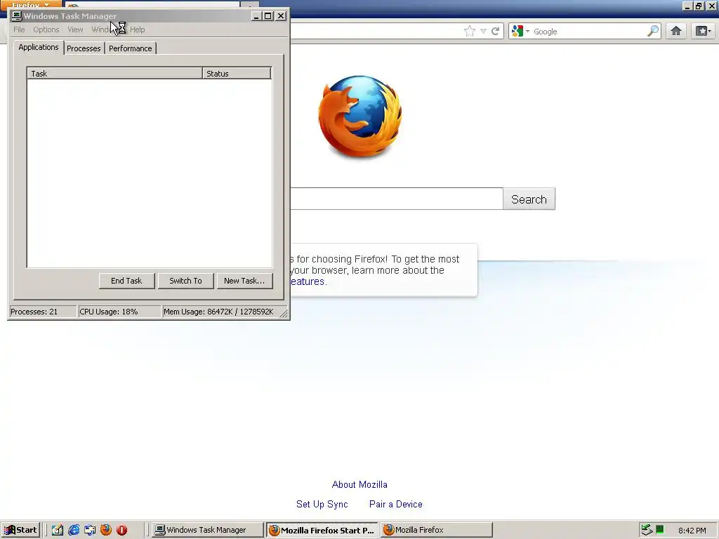The image size is (719, 539).
Task: Launch Firefox from quick launch bar
Action: point(106,530)
